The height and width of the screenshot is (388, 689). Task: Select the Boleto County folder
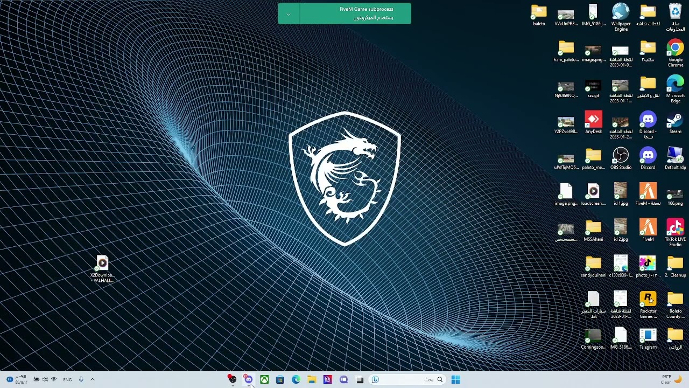675,304
